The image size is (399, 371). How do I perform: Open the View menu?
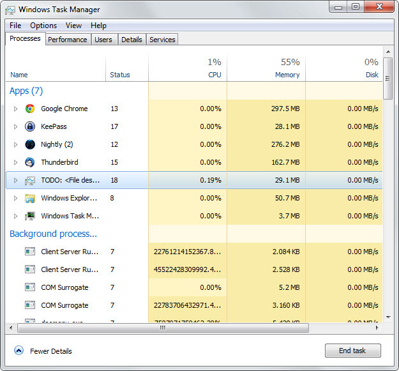click(73, 26)
